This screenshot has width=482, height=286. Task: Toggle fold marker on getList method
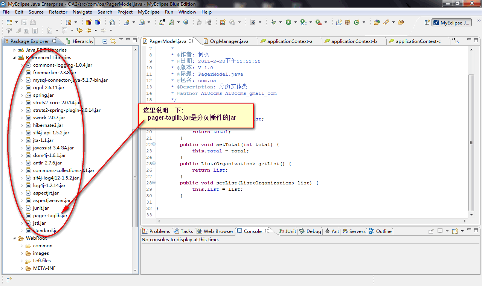tap(154, 164)
